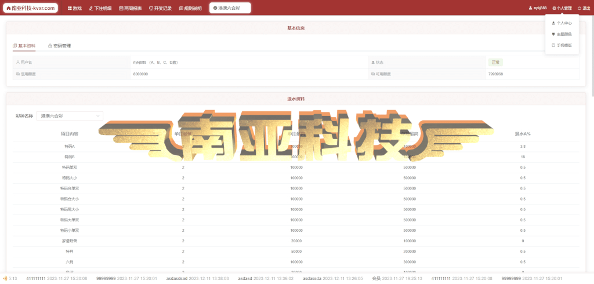Click the 用户名 label cell

pos(71,62)
